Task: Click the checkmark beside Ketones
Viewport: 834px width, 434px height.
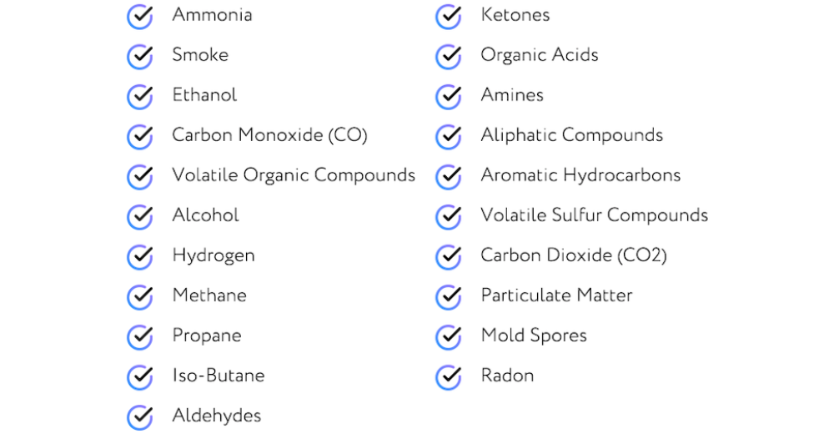Action: point(449,17)
